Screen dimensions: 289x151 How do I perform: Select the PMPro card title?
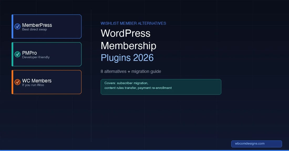point(29,53)
